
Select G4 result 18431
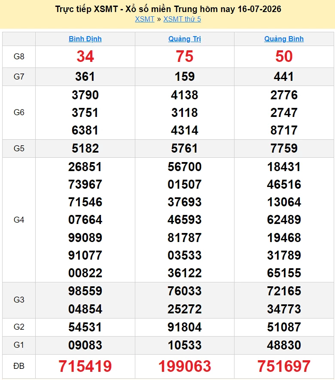pos(284,167)
